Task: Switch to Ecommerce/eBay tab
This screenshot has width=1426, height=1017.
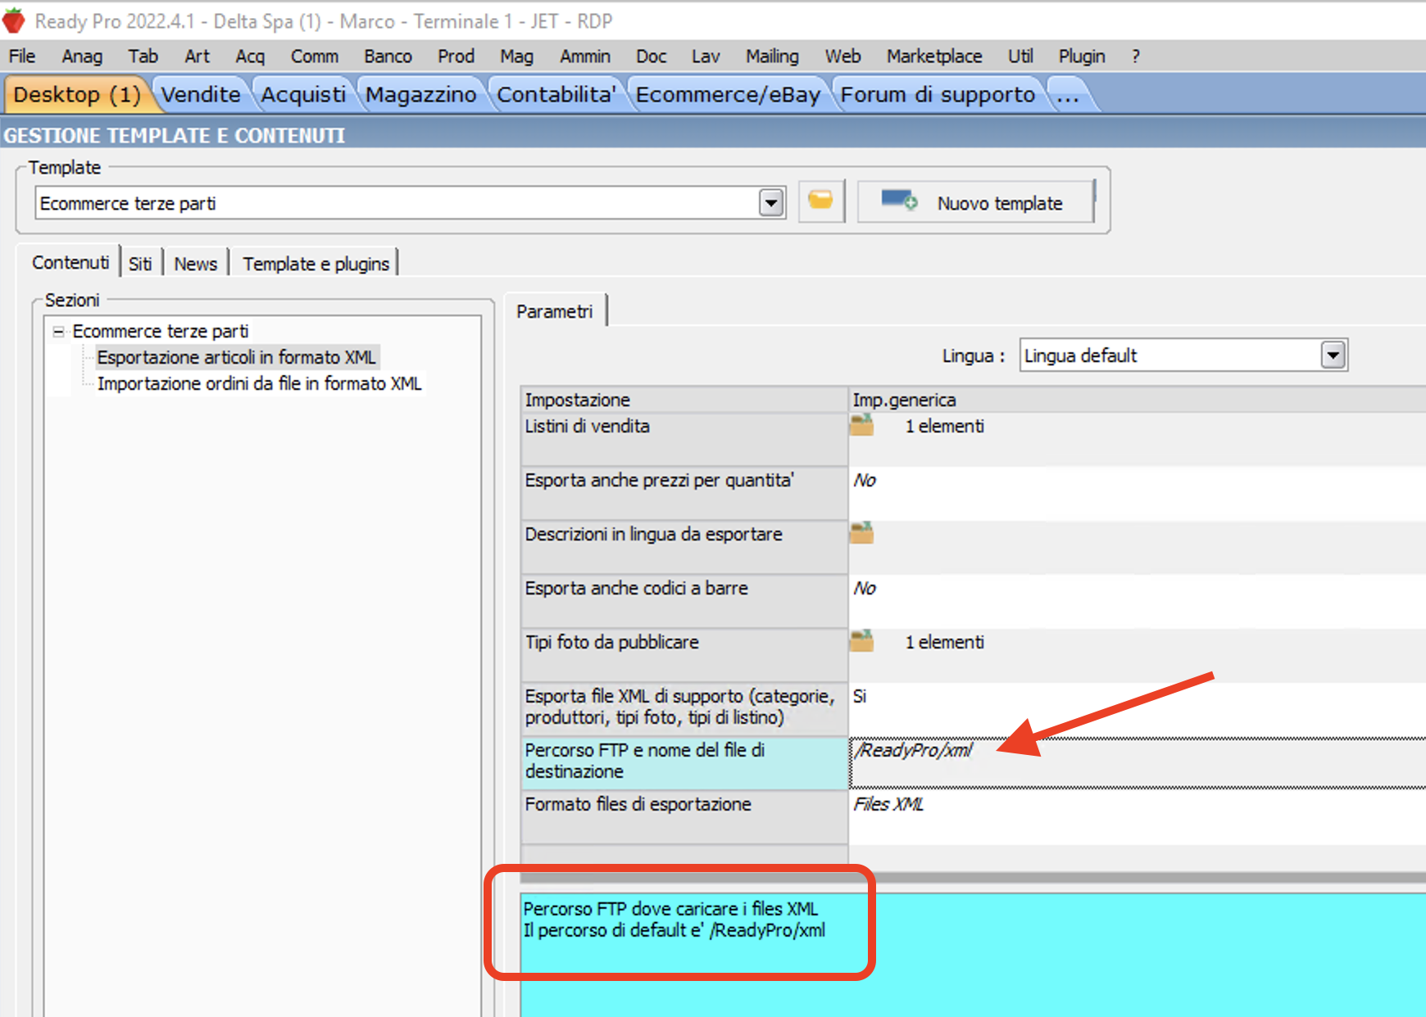Action: click(x=728, y=94)
